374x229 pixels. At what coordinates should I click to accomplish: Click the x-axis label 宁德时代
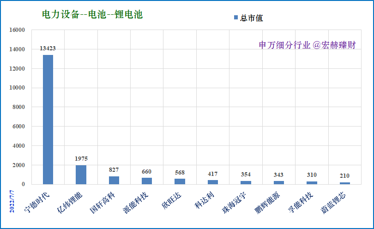pos(37,202)
